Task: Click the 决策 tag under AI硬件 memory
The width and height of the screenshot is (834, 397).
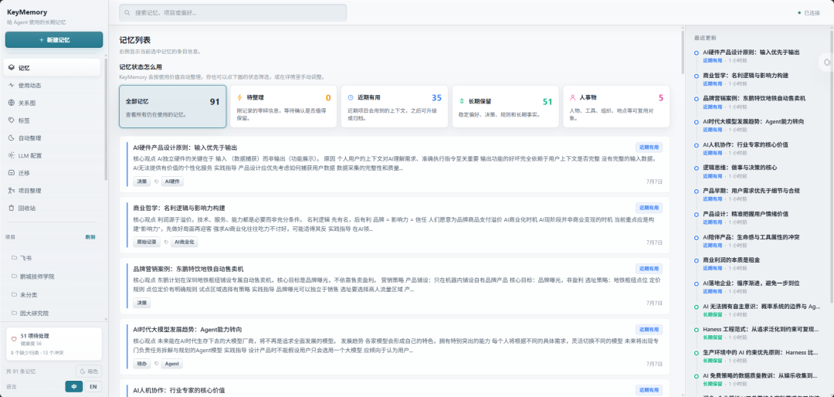Action: point(141,182)
